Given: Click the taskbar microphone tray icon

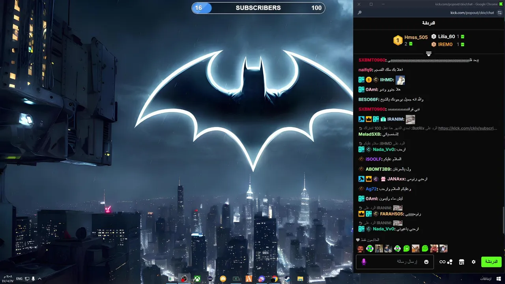Looking at the screenshot, I should tap(33, 279).
